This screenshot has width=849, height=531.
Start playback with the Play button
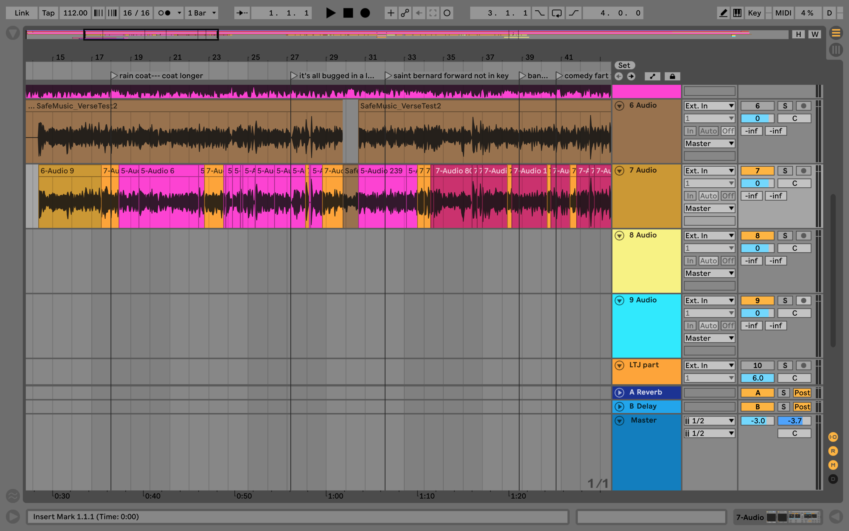tap(330, 13)
